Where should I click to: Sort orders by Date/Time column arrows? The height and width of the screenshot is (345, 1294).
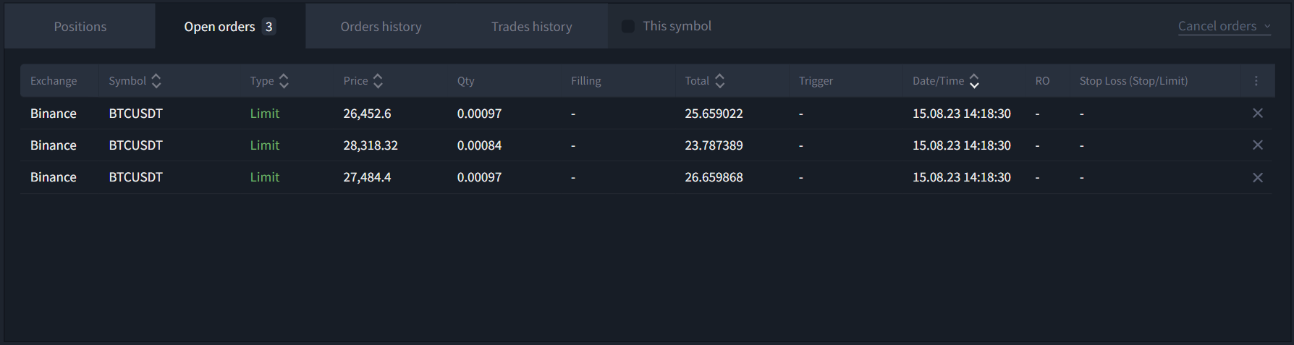974,81
